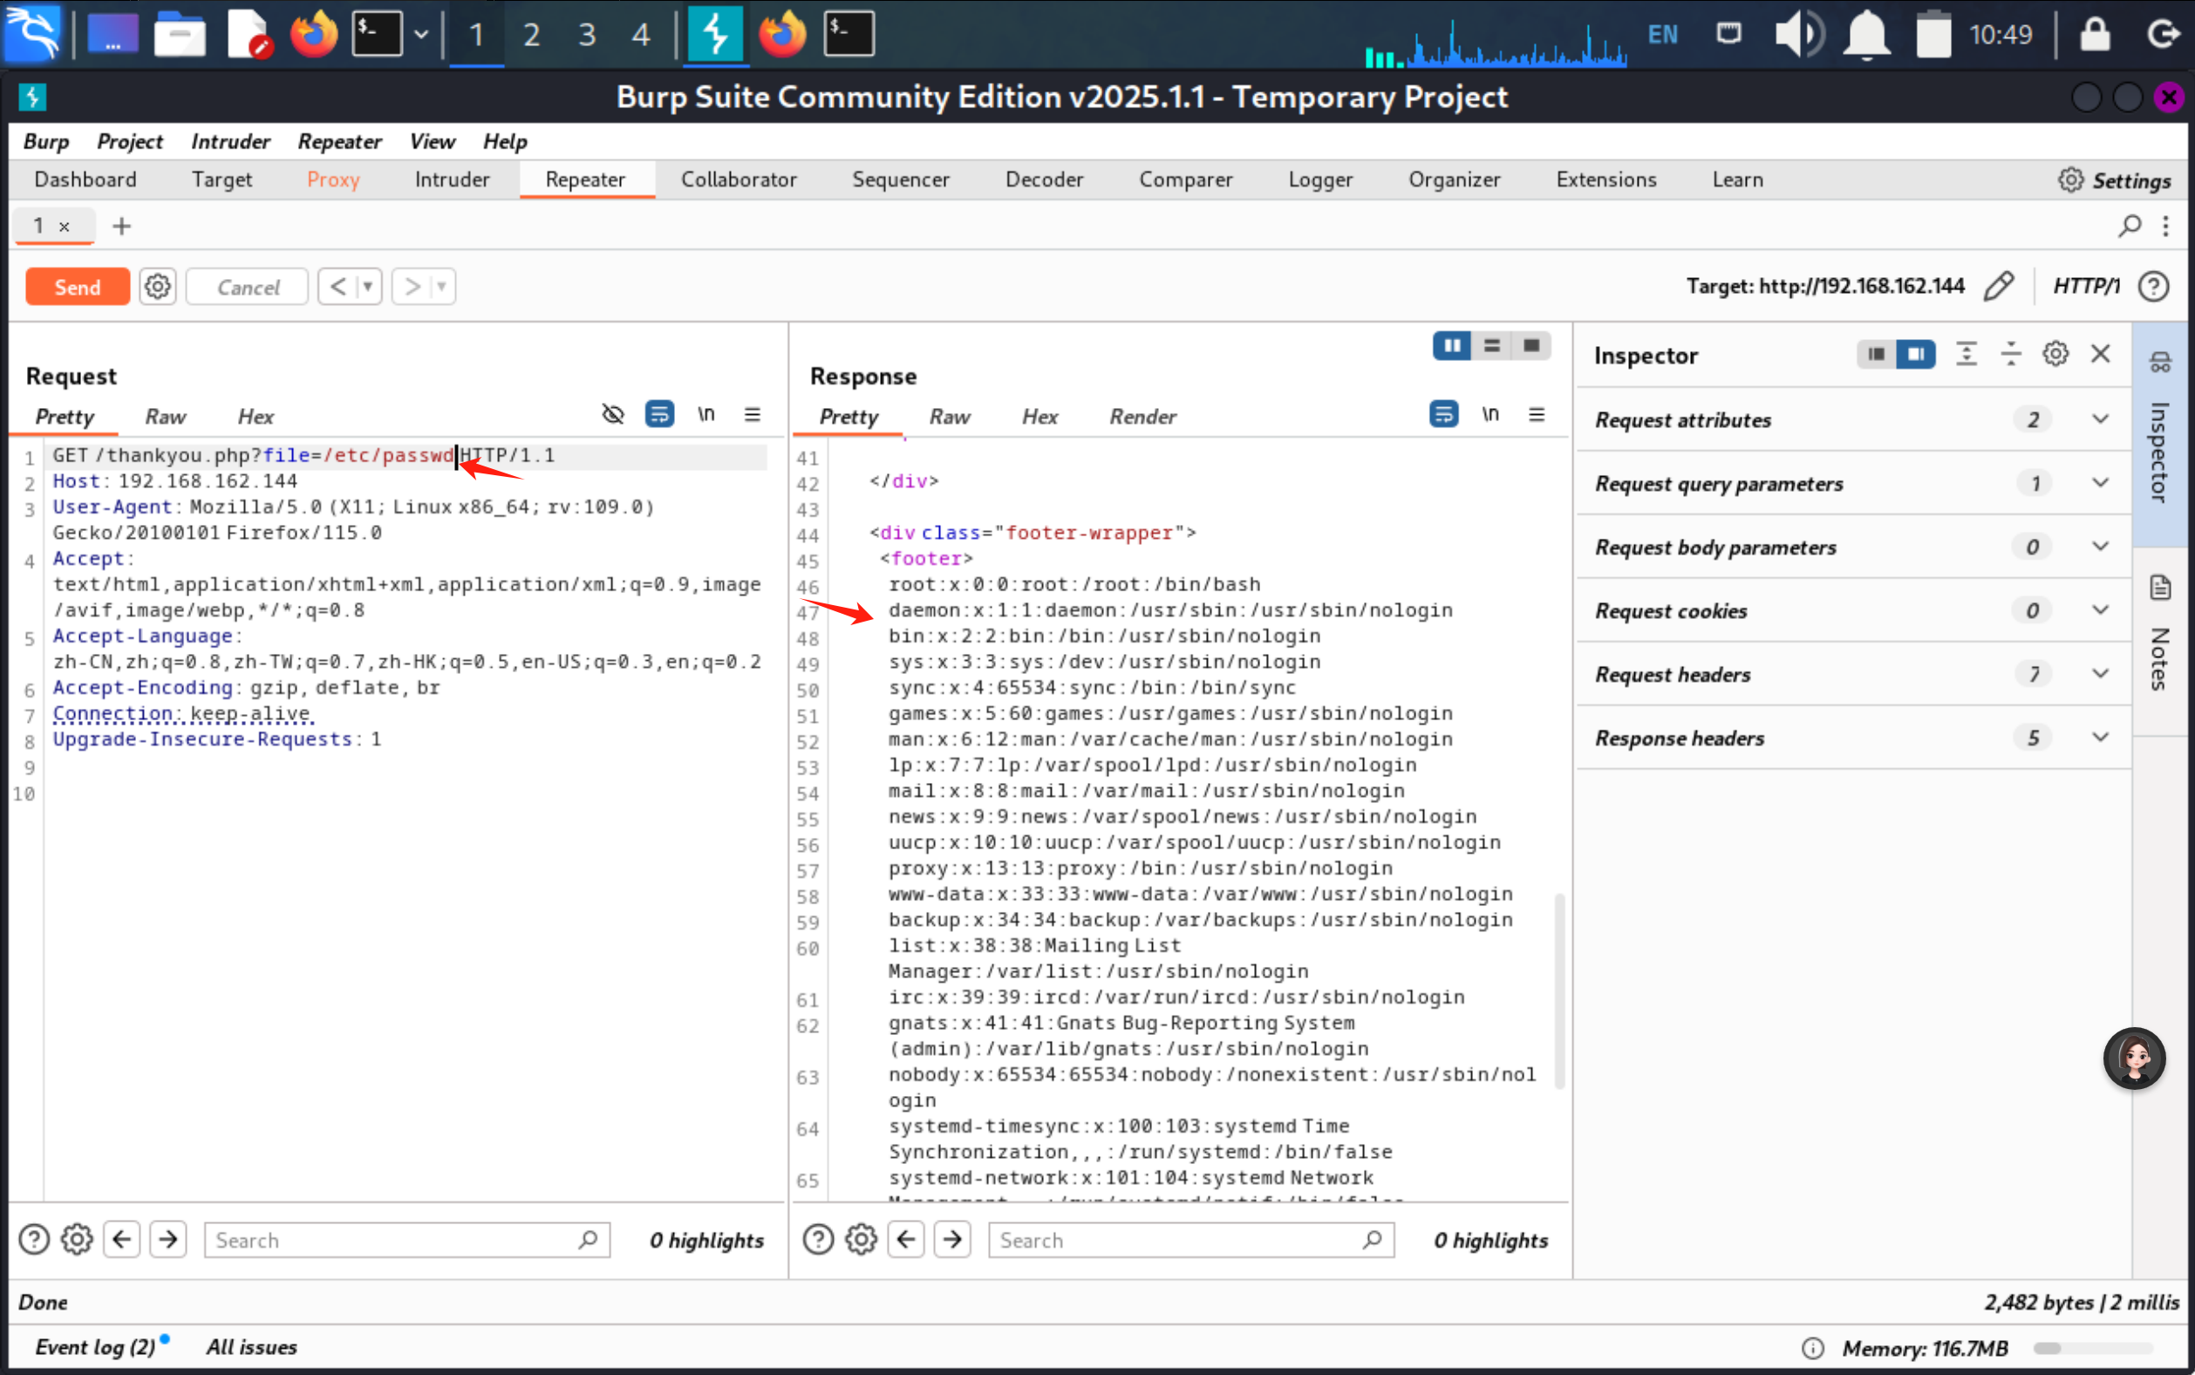The image size is (2195, 1375).
Task: Open Event log at the bottom
Action: [x=94, y=1347]
